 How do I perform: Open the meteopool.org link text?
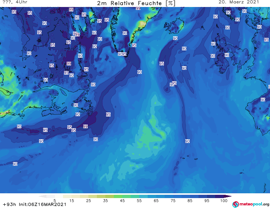[x=254, y=204]
